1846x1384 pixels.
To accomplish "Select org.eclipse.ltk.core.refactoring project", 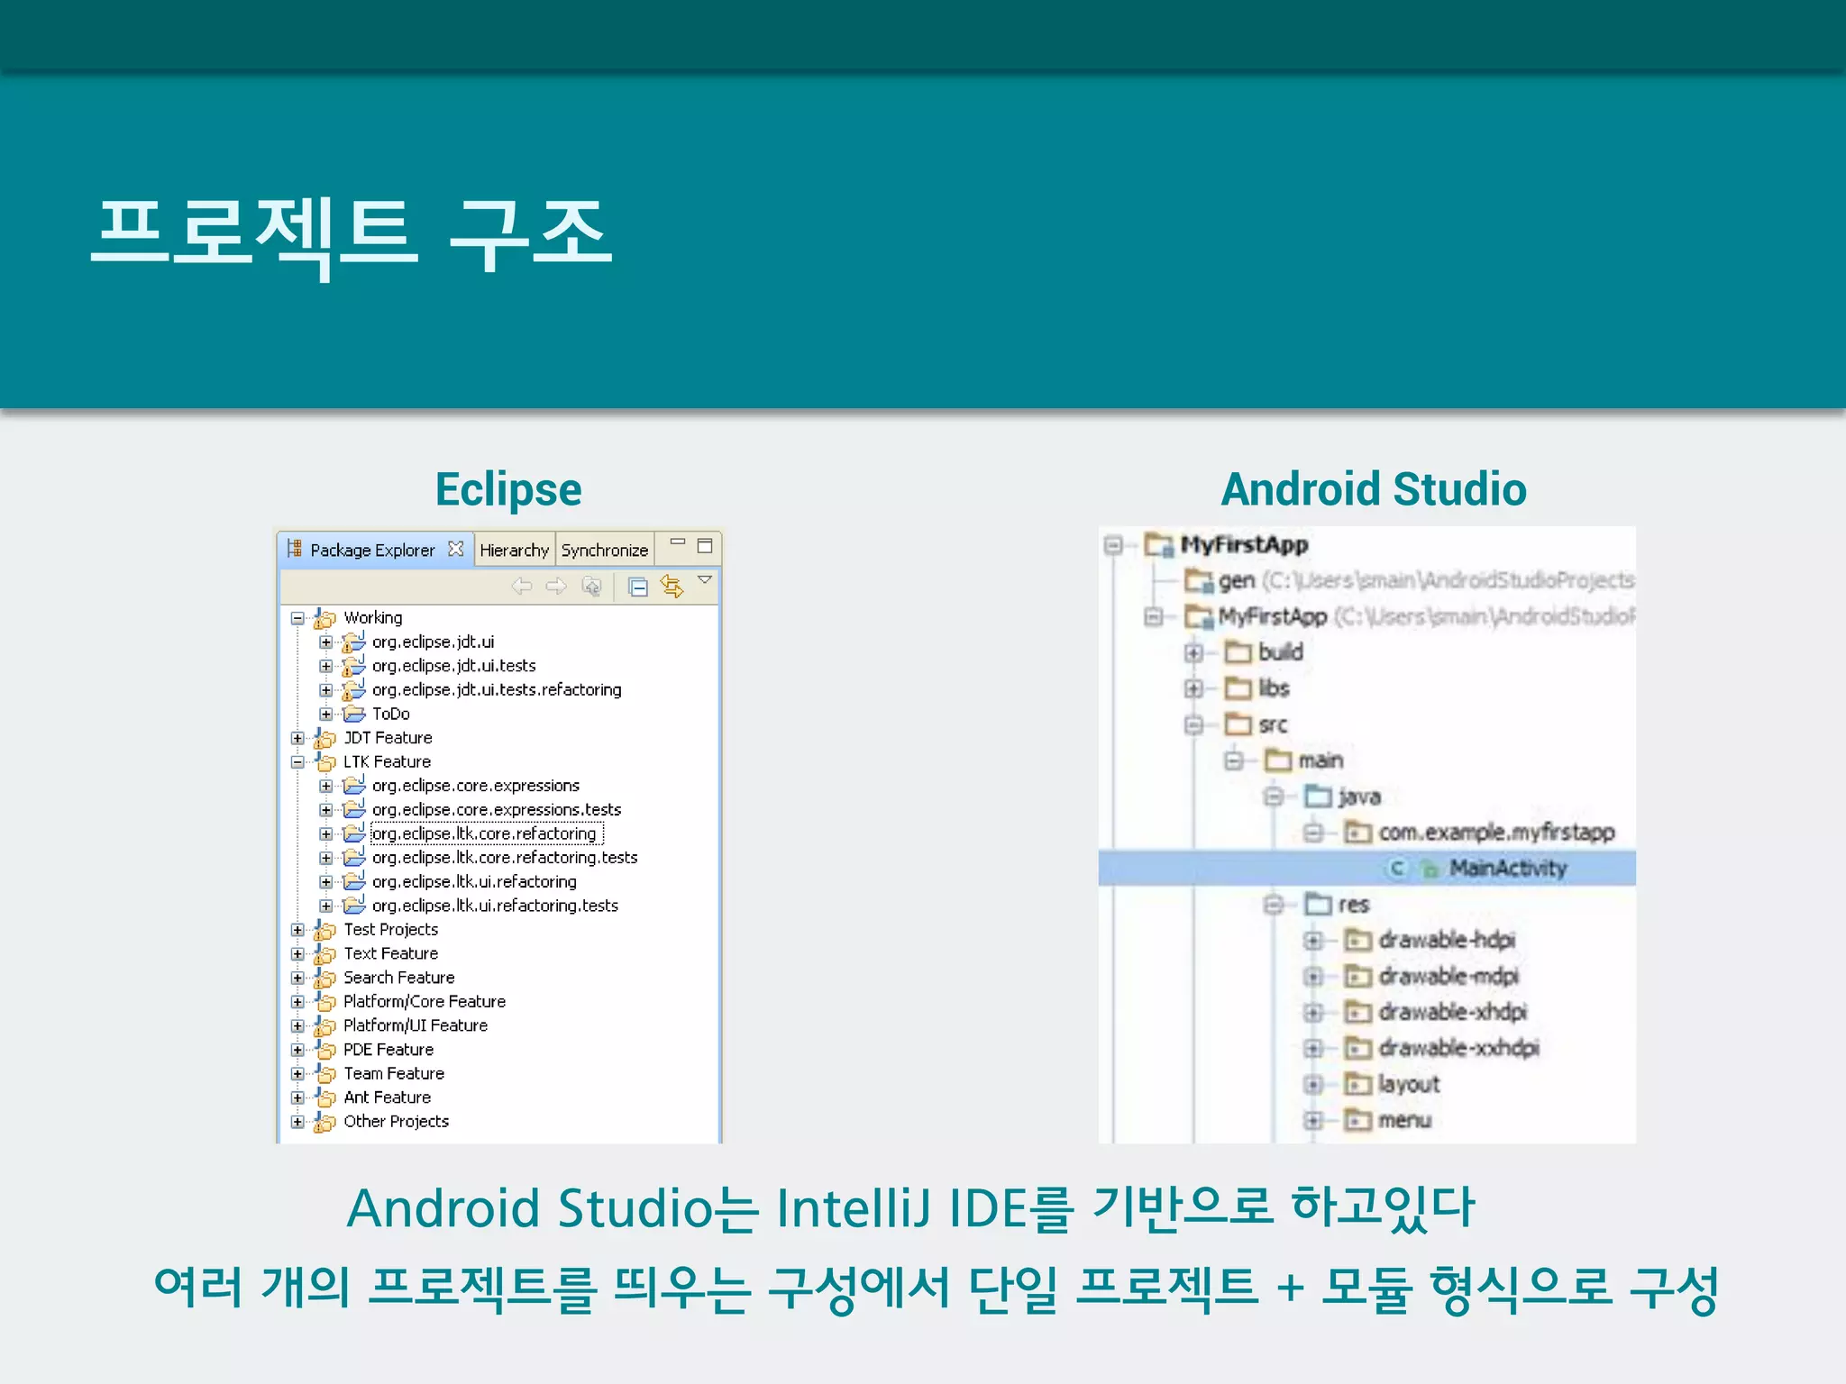I will [485, 833].
